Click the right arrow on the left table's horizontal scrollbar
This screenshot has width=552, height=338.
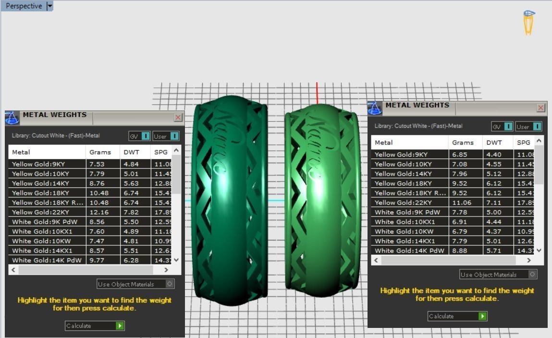coord(166,270)
